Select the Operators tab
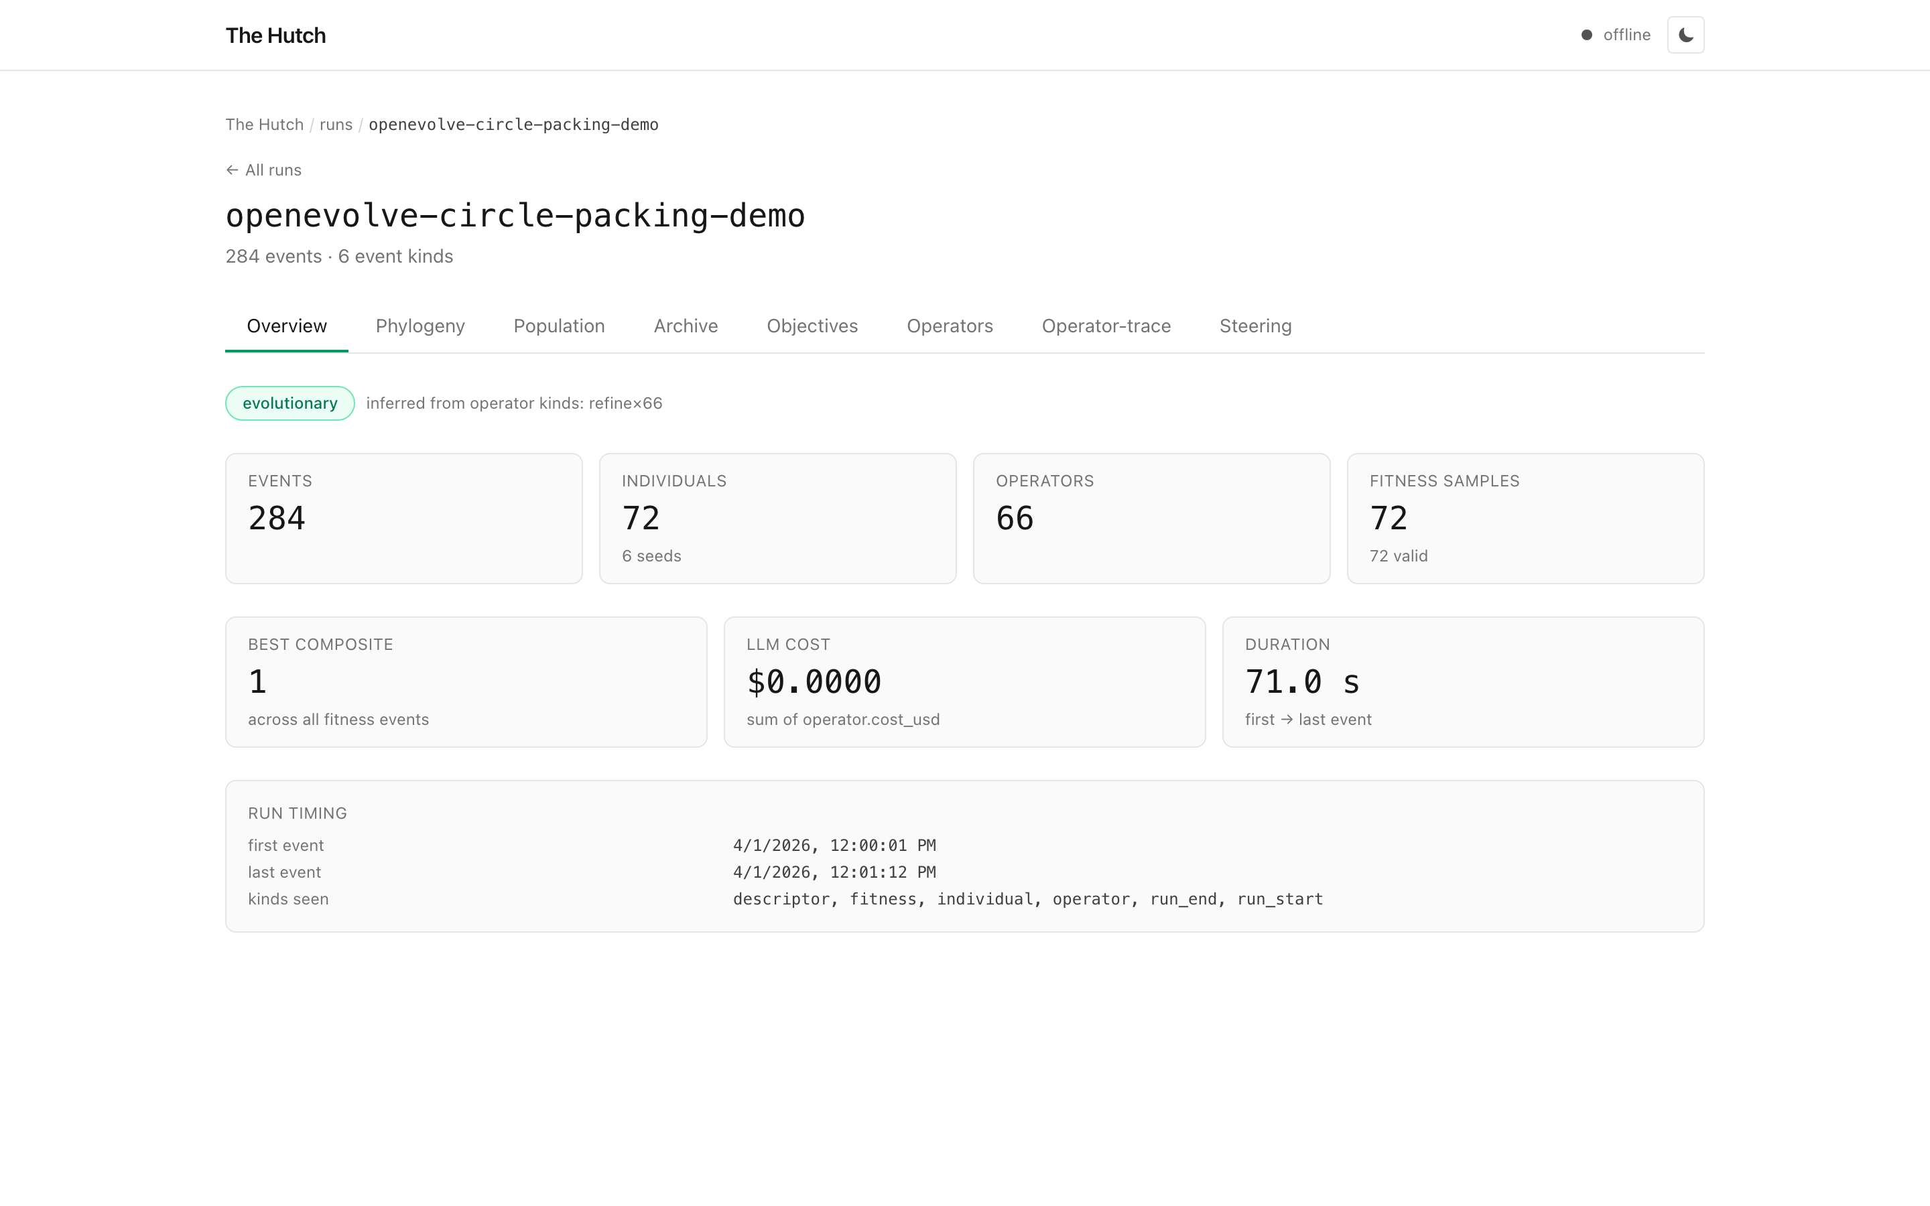 pyautogui.click(x=949, y=326)
